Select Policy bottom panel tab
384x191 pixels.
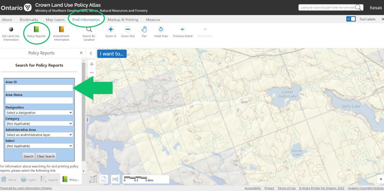point(71,179)
